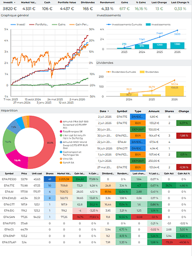
Task: Select the Last Change % value 0,33 %
Action: click(x=180, y=9)
